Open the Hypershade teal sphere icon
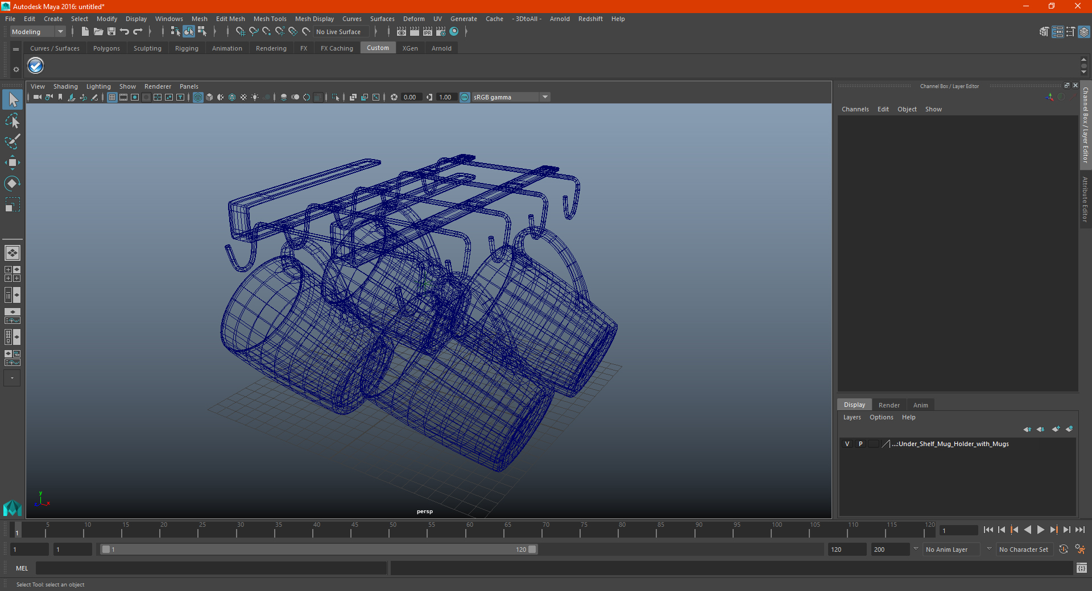The height and width of the screenshot is (591, 1092). point(454,32)
